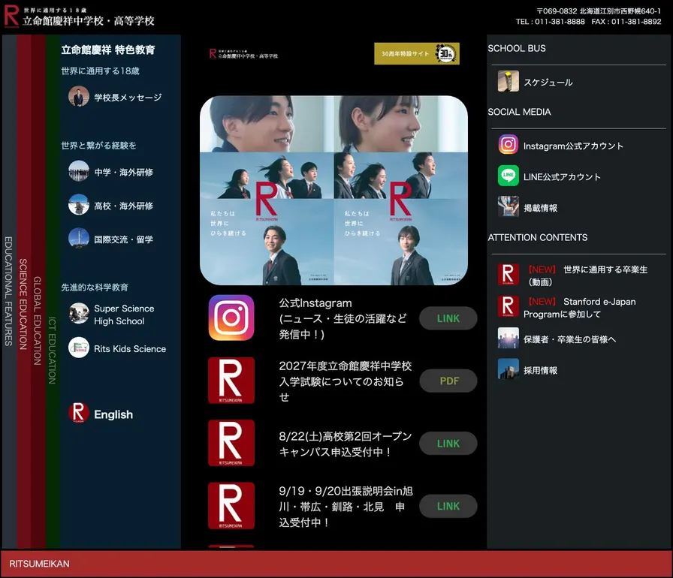The height and width of the screenshot is (578, 673).
Task: Click the school logo above the main poster
Action: coord(243,54)
